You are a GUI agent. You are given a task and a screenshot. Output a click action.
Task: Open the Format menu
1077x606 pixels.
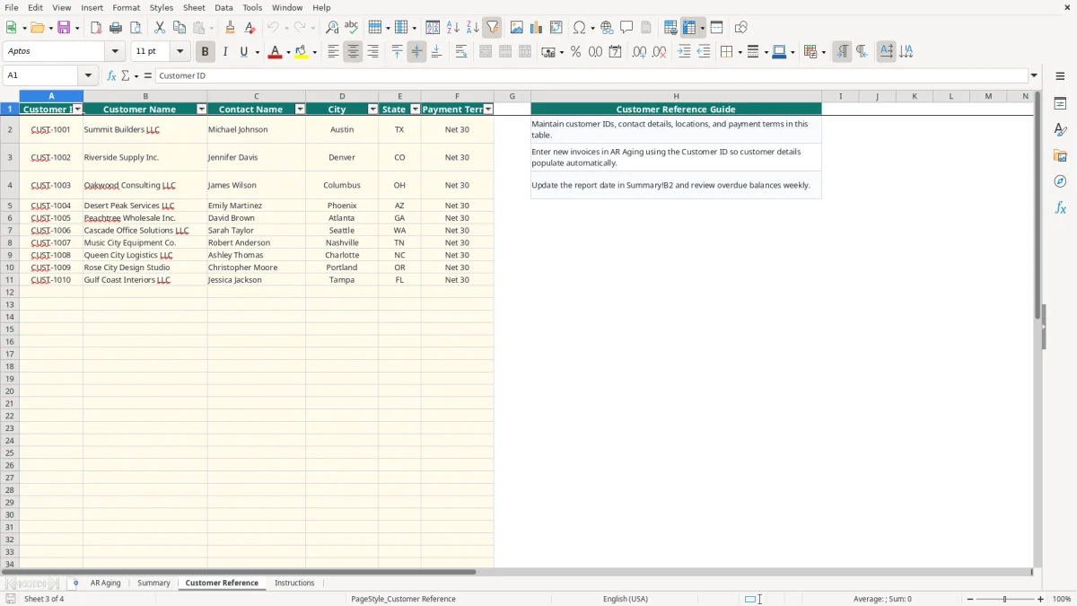pyautogui.click(x=126, y=7)
